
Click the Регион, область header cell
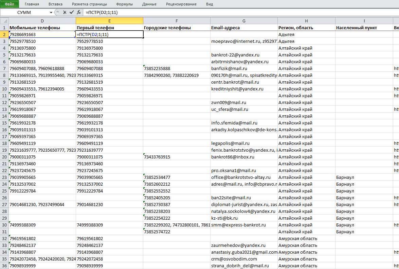(x=306, y=28)
